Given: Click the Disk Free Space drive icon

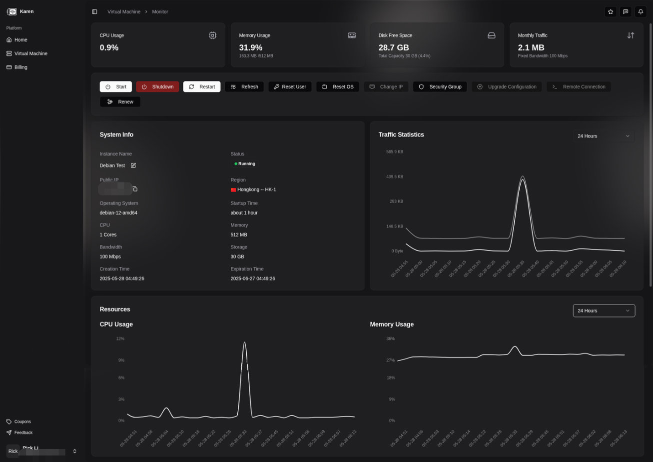Looking at the screenshot, I should click(491, 35).
